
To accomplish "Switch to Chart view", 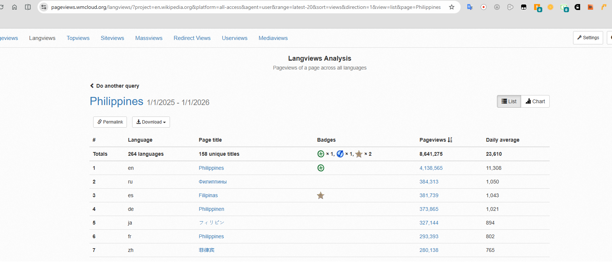I will (x=535, y=101).
